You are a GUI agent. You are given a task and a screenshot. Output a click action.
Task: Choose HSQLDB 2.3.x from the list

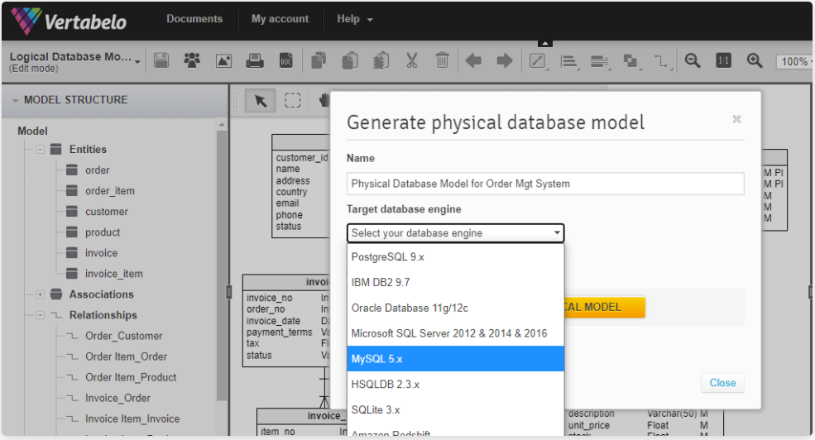[455, 384]
